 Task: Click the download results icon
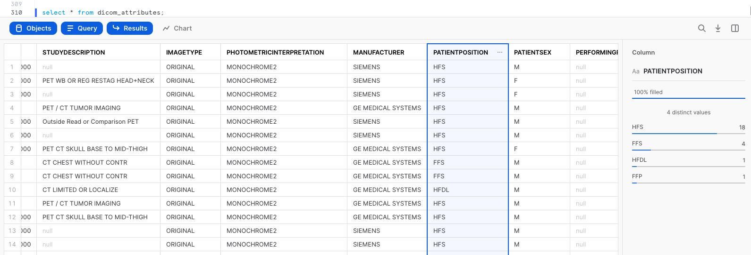pyautogui.click(x=718, y=28)
